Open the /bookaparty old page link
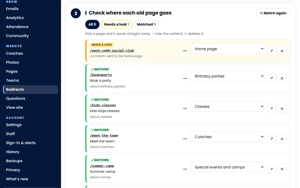The image size is (300, 188). click(x=101, y=75)
